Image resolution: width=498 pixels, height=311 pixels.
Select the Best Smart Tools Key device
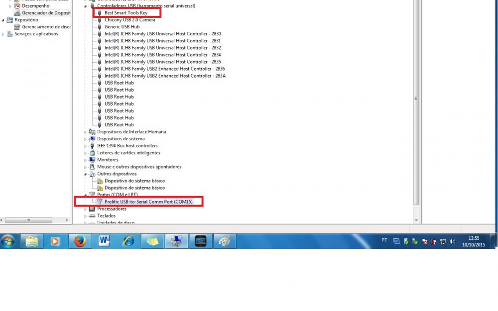(x=126, y=13)
